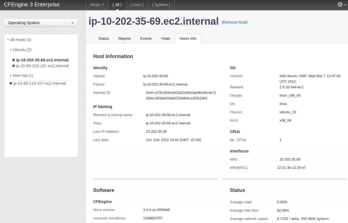Click the green status square of ip-10-202-35-69
Viewport: 348px width, 223px height.
pyautogui.click(x=14, y=60)
